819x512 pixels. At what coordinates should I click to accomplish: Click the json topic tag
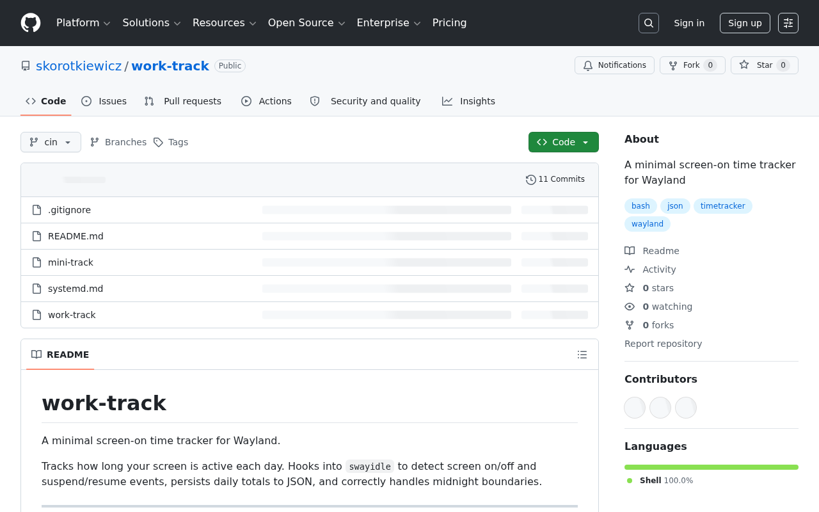[675, 206]
